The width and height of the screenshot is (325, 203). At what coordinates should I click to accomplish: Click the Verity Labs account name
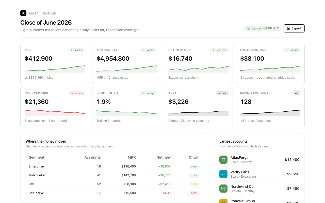point(240,172)
